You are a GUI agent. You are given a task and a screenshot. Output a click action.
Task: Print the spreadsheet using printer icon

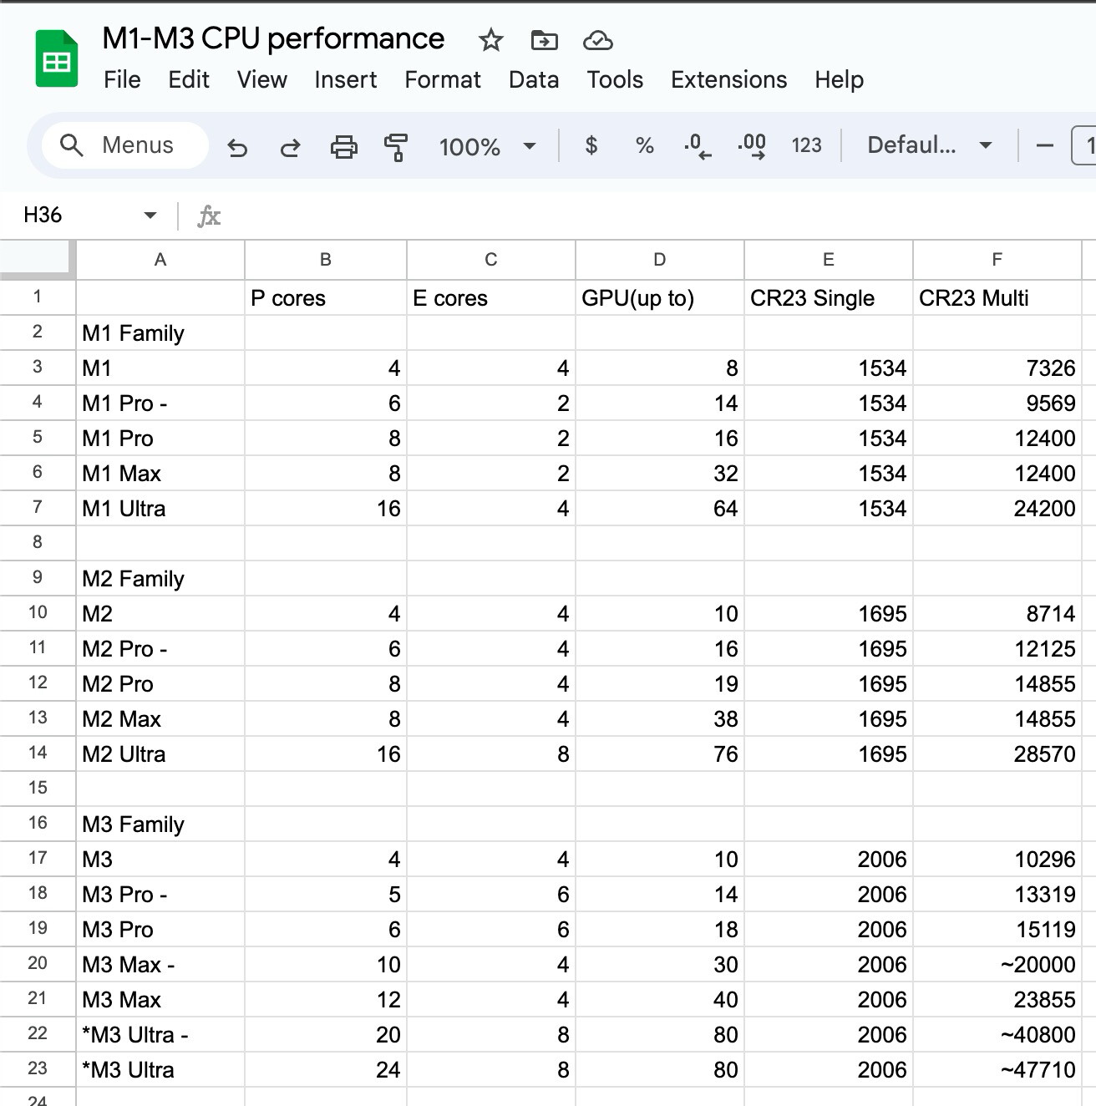[x=343, y=147]
